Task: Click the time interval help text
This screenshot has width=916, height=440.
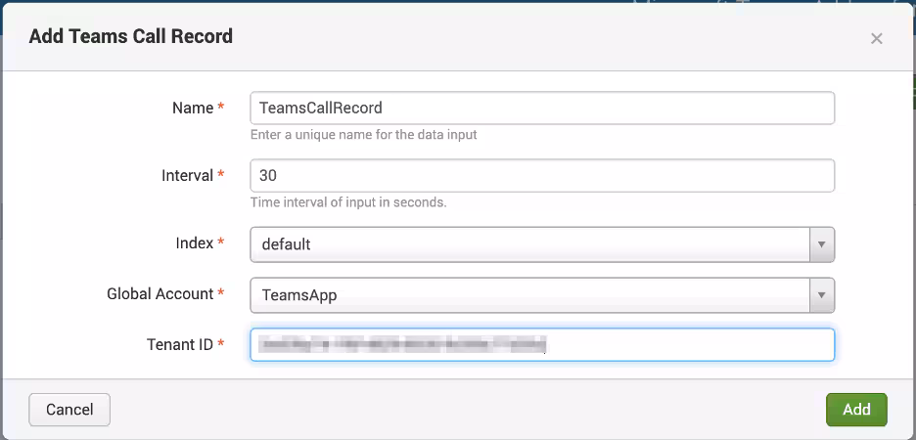Action: [x=348, y=202]
